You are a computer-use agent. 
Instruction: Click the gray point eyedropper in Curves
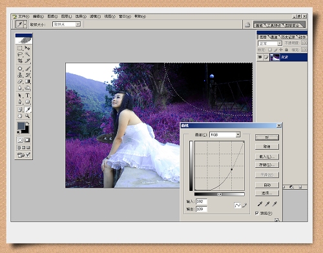point(267,204)
